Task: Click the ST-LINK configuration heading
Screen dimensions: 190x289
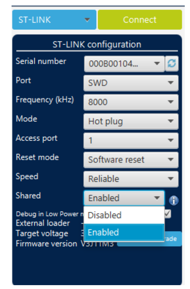Action: point(97,45)
